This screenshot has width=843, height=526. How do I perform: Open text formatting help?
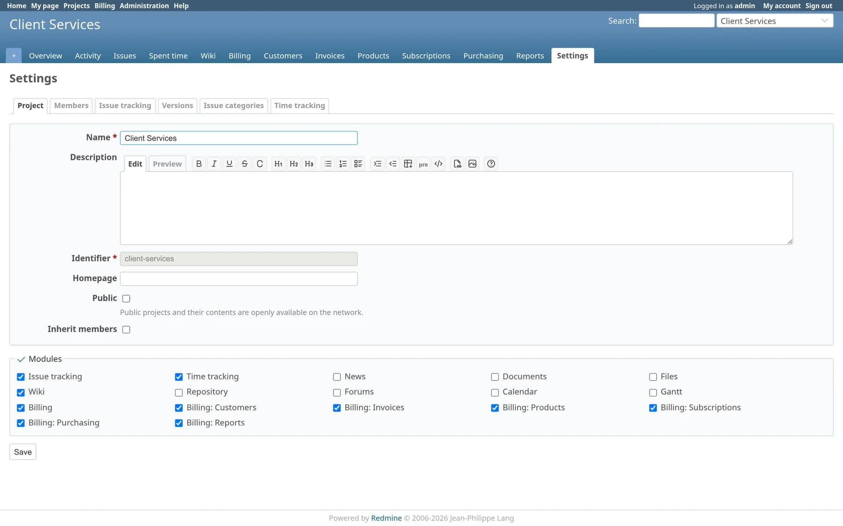coord(491,164)
